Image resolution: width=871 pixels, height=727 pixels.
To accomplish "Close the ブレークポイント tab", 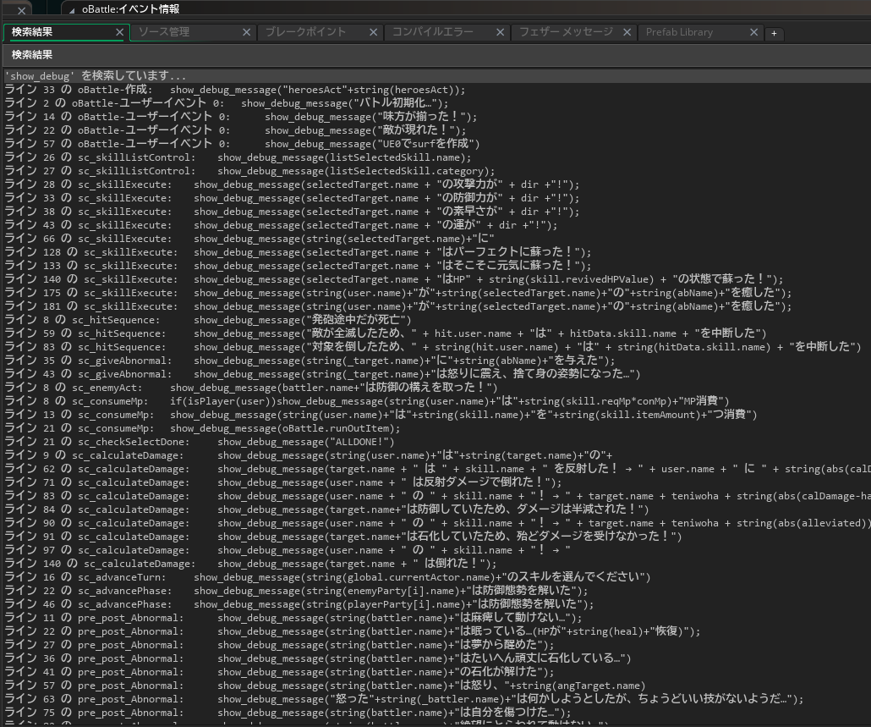I will [373, 32].
